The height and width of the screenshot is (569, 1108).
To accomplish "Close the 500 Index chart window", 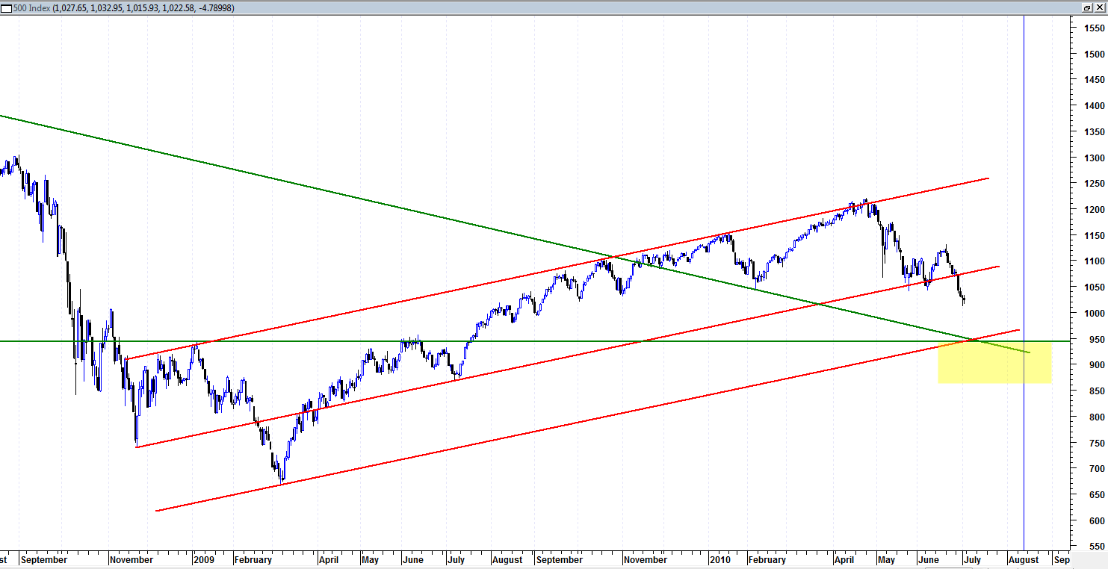I will (1099, 7).
